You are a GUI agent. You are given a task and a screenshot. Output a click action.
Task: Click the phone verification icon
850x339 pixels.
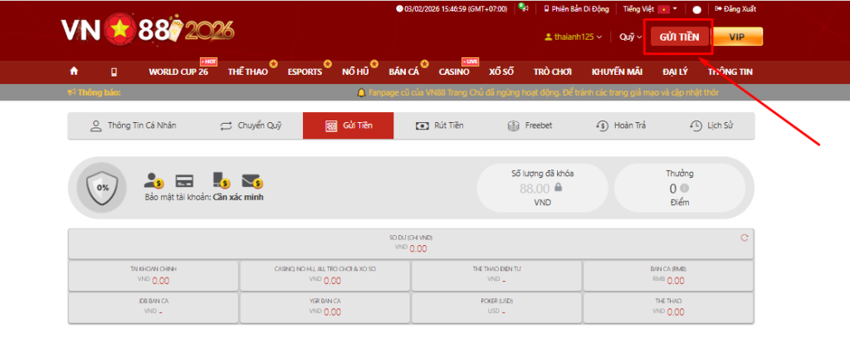tap(221, 180)
